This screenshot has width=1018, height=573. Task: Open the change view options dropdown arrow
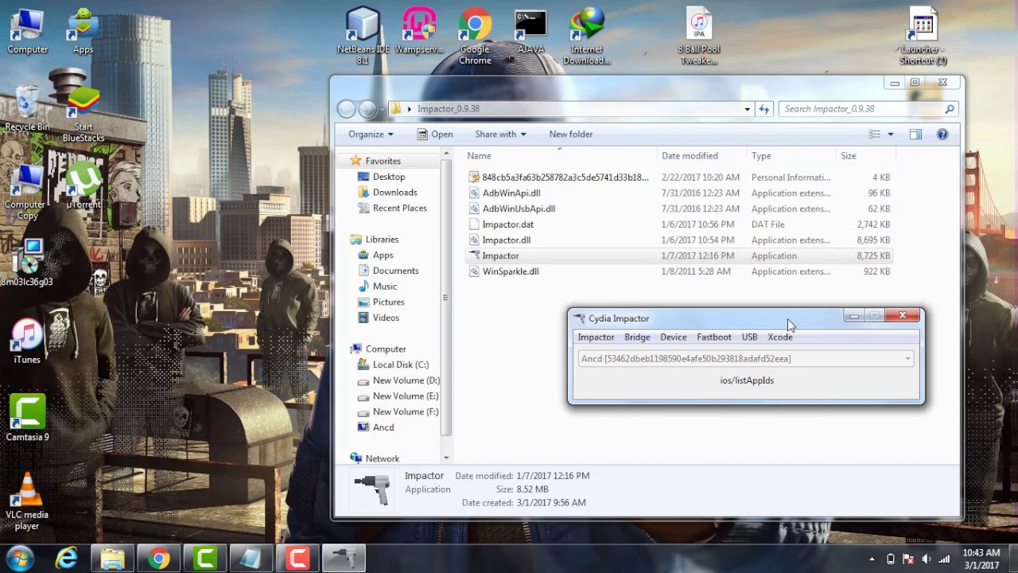pyautogui.click(x=890, y=134)
